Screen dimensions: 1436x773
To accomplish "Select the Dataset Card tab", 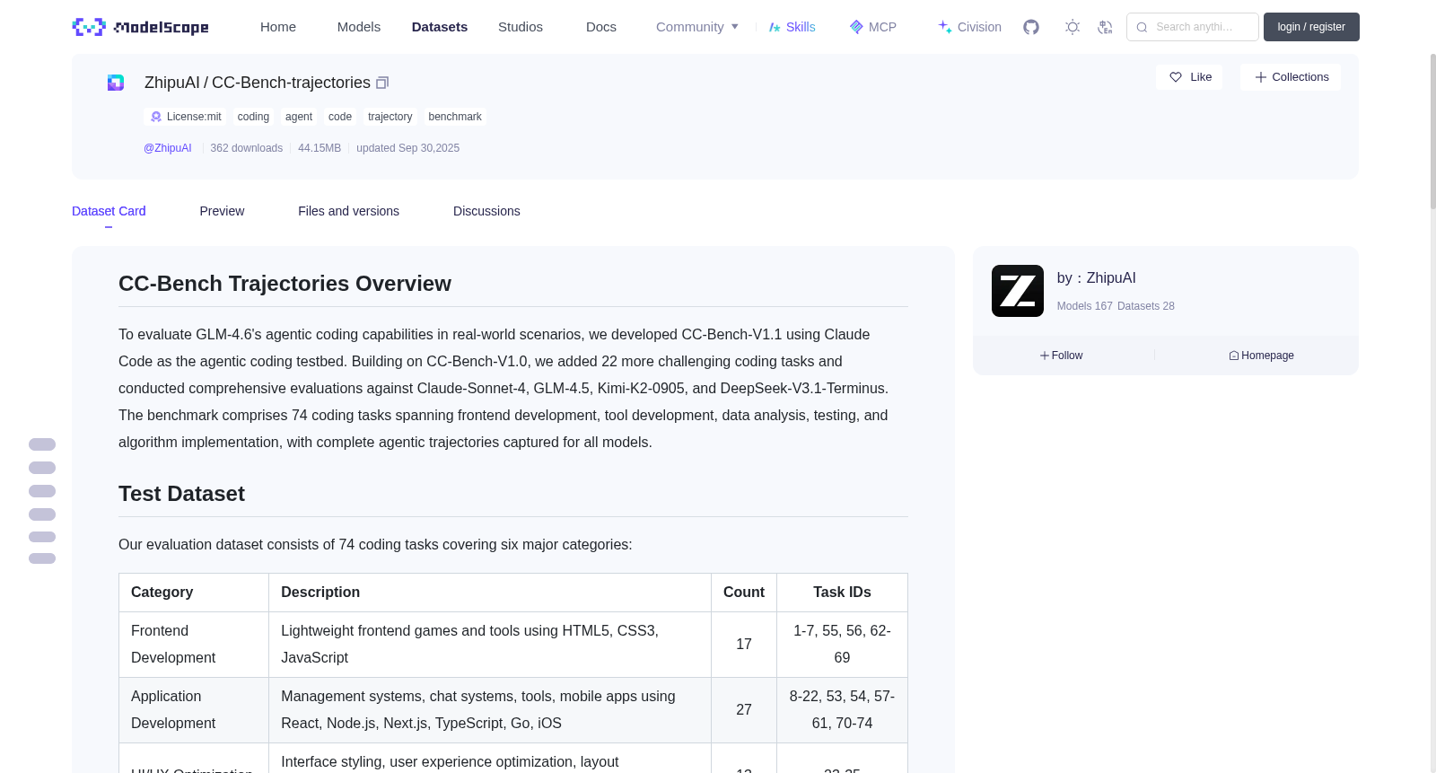I will (x=109, y=211).
